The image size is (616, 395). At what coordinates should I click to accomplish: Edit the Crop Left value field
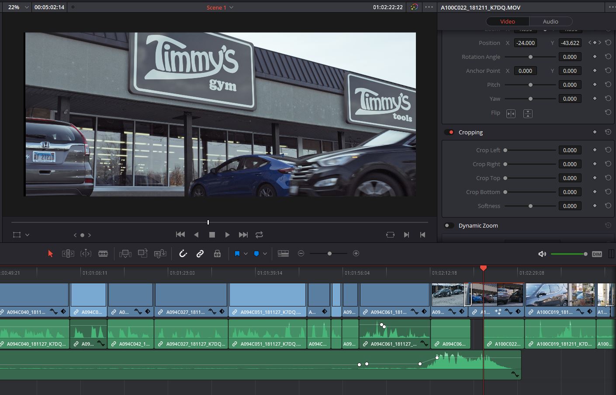[x=570, y=150]
